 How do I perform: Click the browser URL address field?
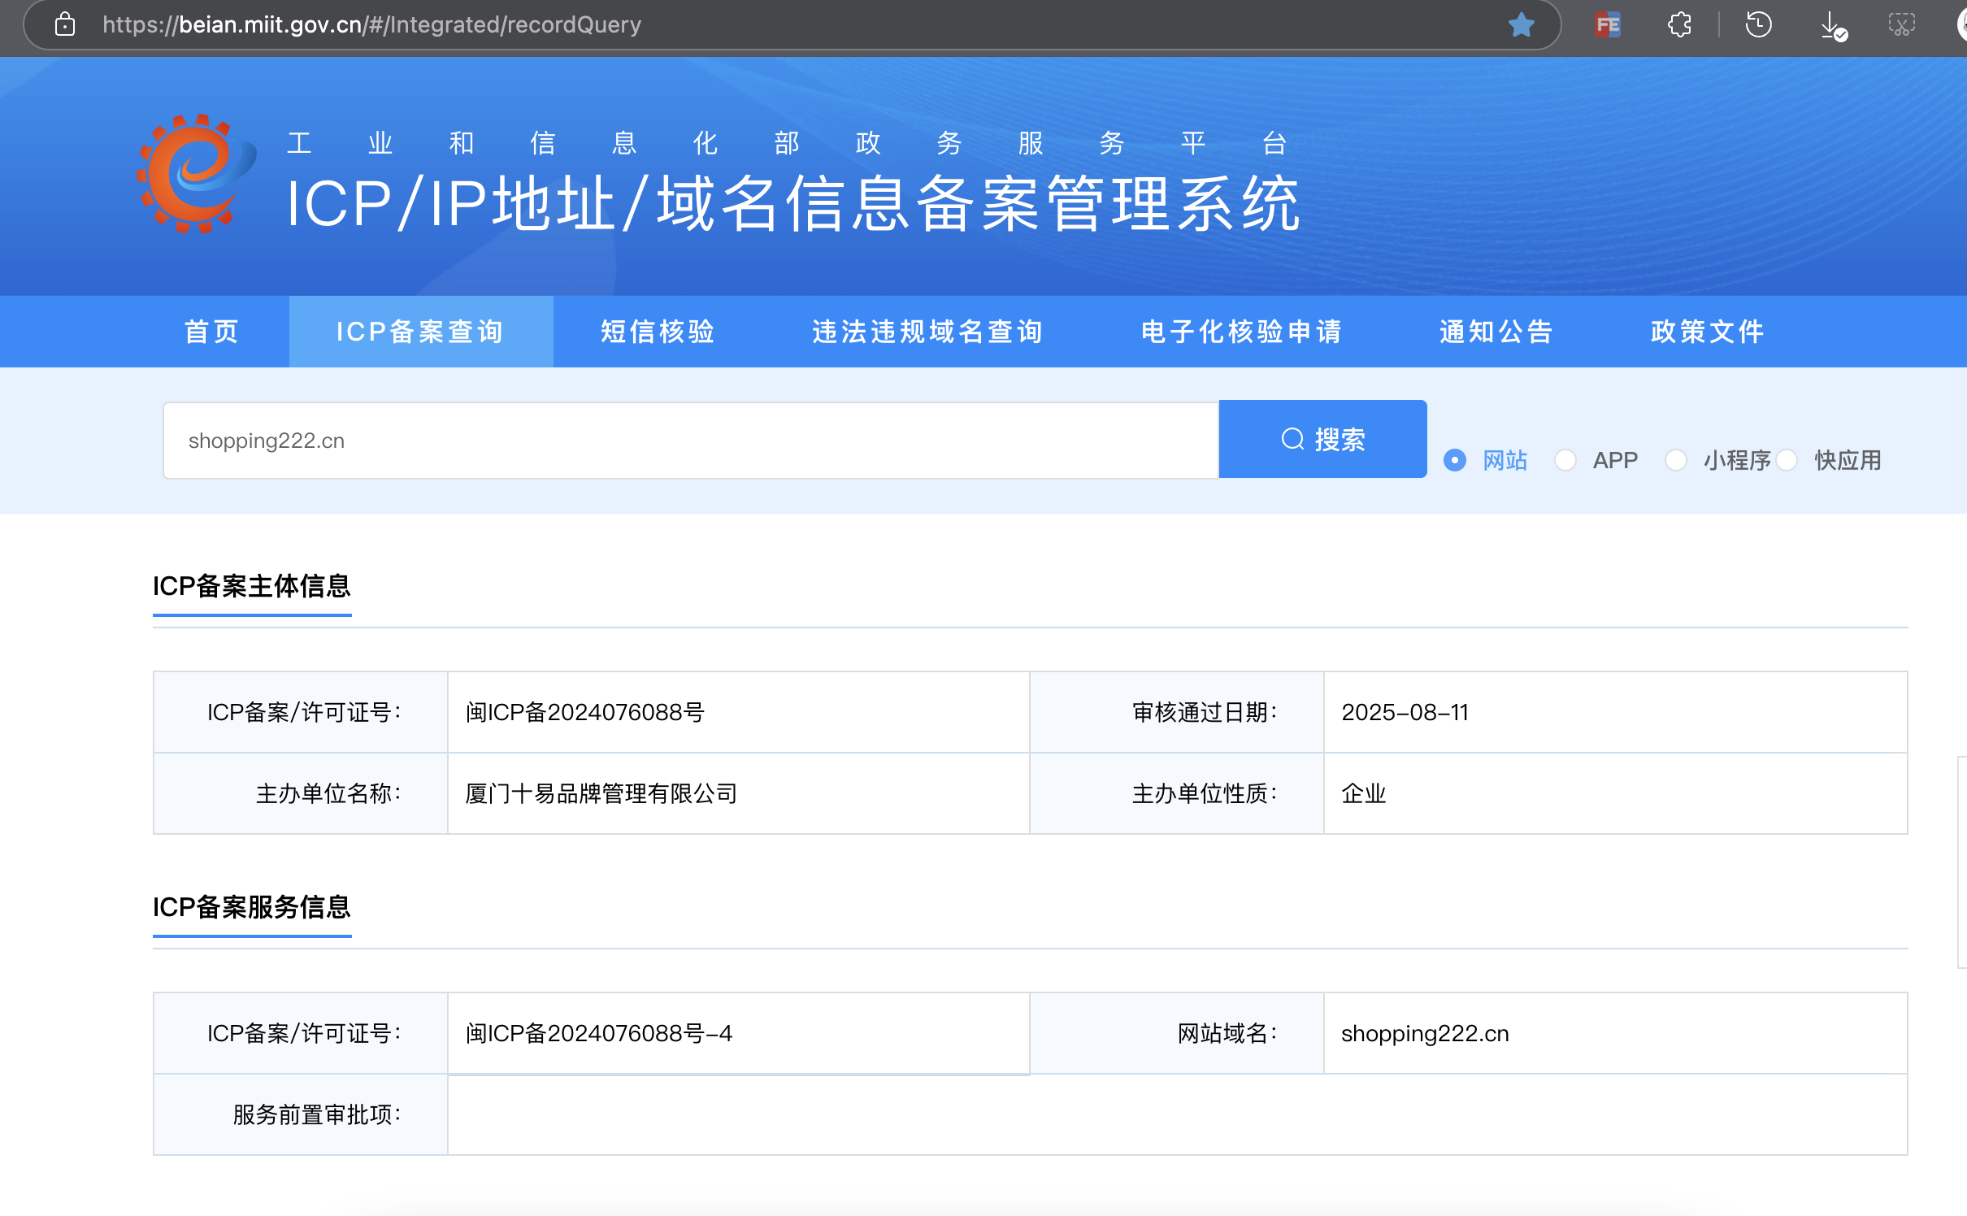pyautogui.click(x=732, y=25)
